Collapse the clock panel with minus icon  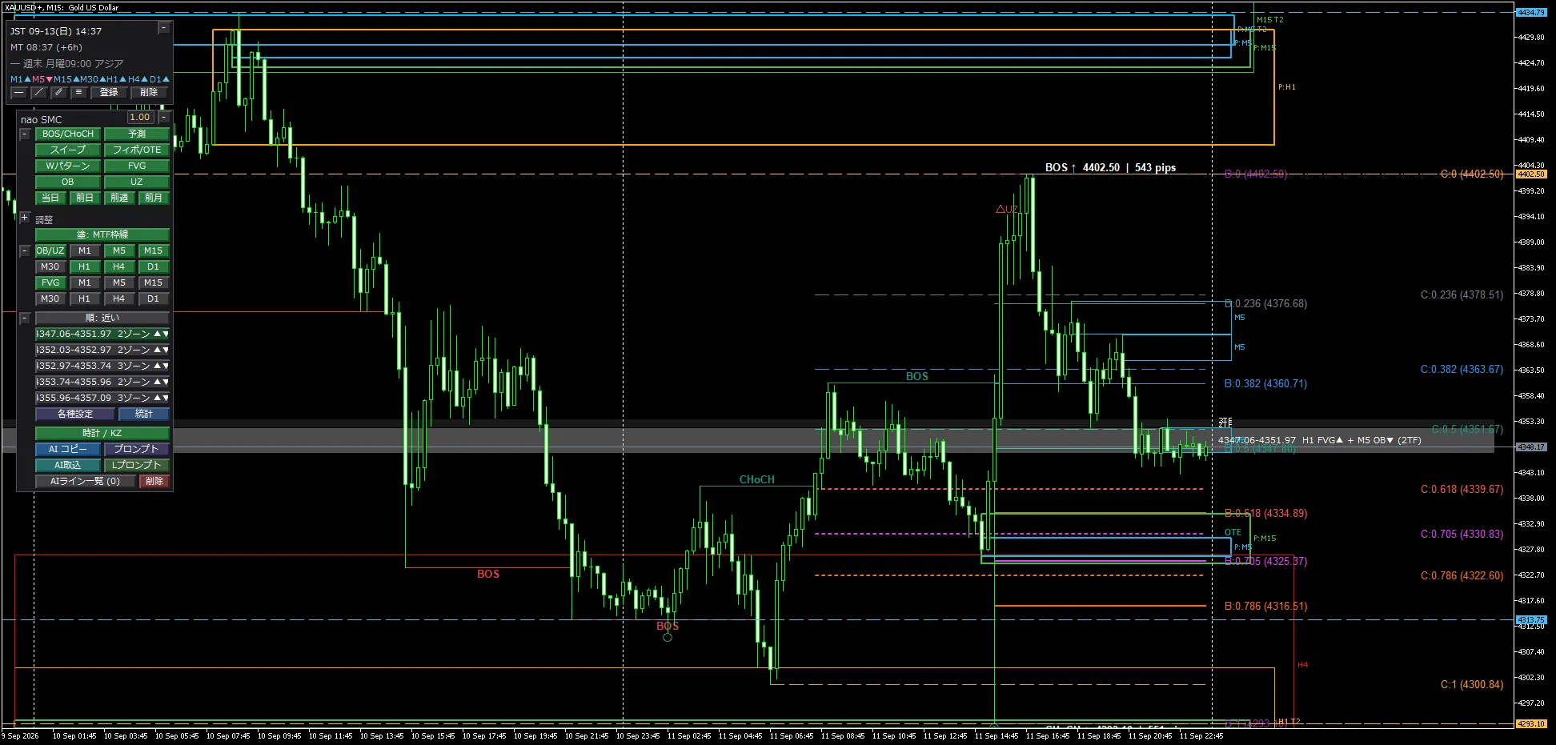tap(163, 28)
